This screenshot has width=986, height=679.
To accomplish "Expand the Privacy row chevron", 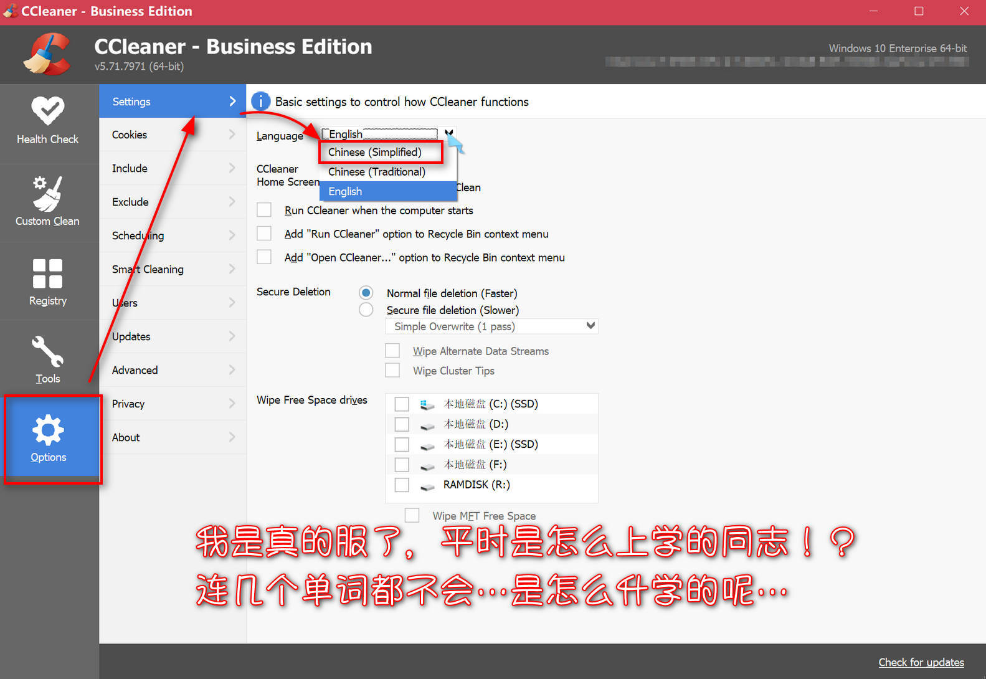I will click(232, 404).
